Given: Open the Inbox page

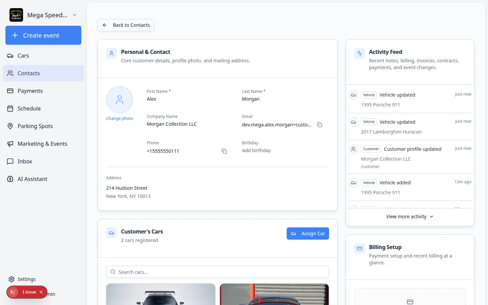Looking at the screenshot, I should click(43, 161).
